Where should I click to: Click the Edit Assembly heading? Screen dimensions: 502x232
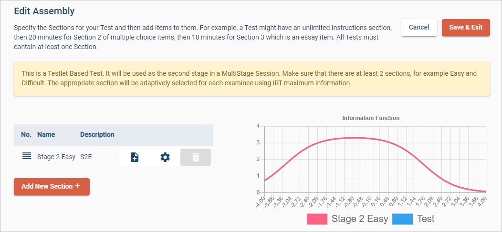tap(44, 10)
